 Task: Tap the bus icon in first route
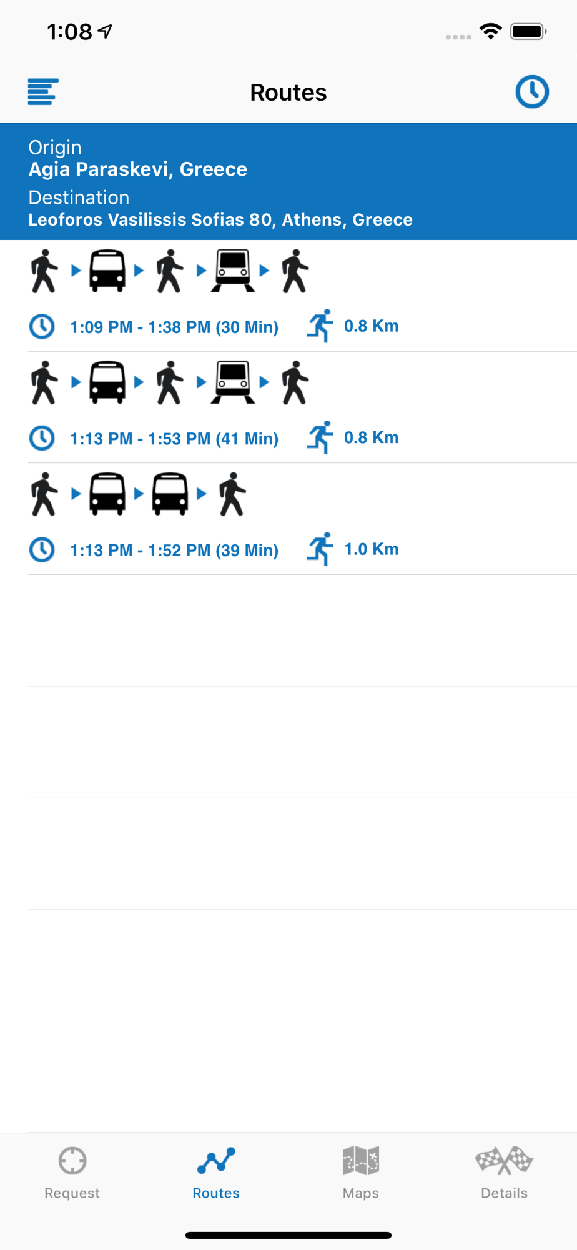click(x=107, y=271)
